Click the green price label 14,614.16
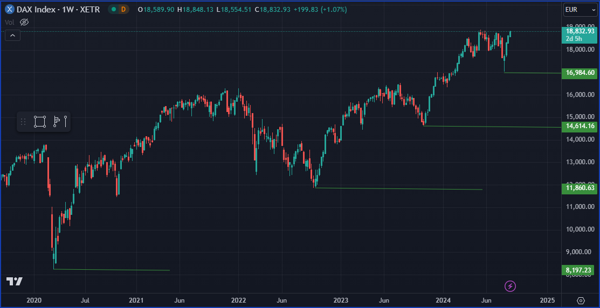Viewport: 600px width, 308px height. click(x=580, y=127)
